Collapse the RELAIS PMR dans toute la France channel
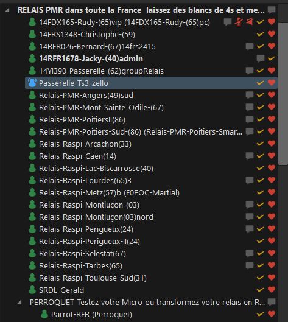Viewport: 288px width, 322px height. point(7,10)
